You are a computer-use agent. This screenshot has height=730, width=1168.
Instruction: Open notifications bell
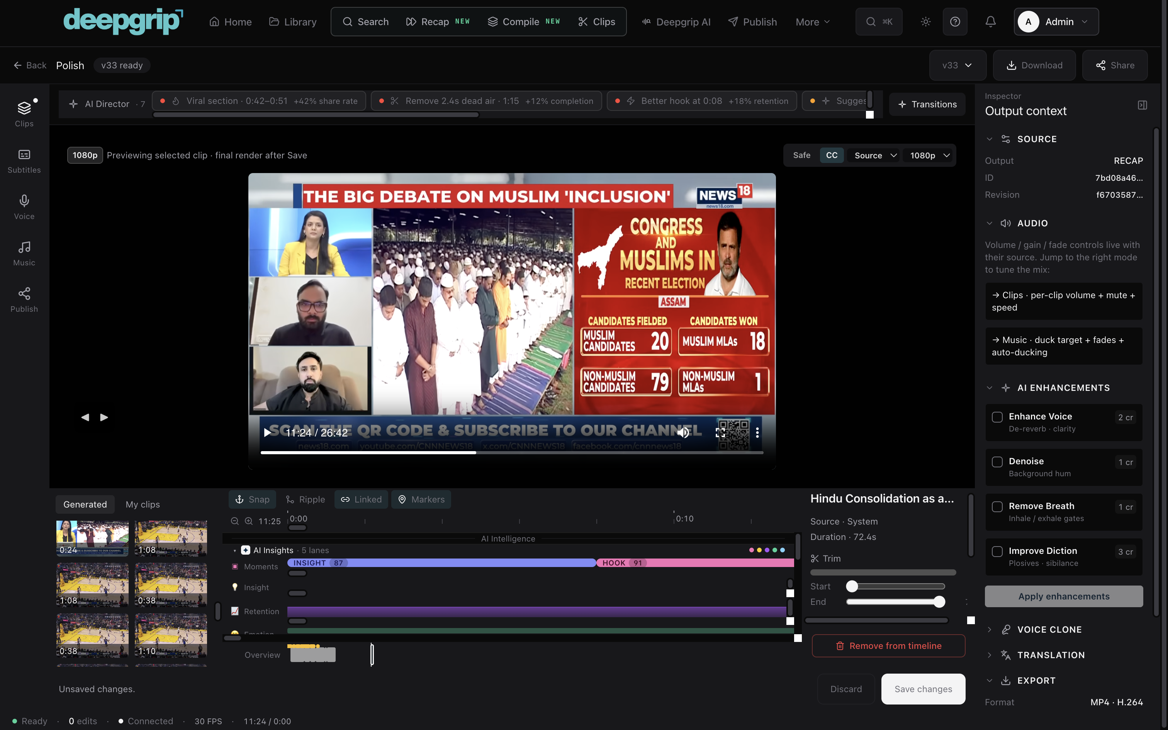coord(990,22)
